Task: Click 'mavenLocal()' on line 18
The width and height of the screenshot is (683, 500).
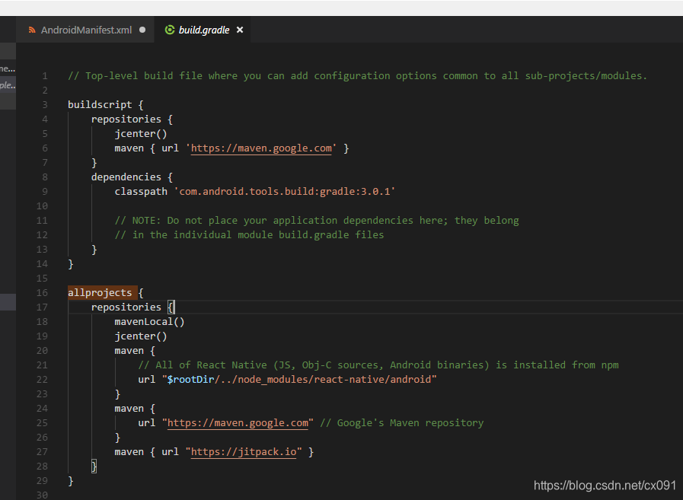Action: 149,322
